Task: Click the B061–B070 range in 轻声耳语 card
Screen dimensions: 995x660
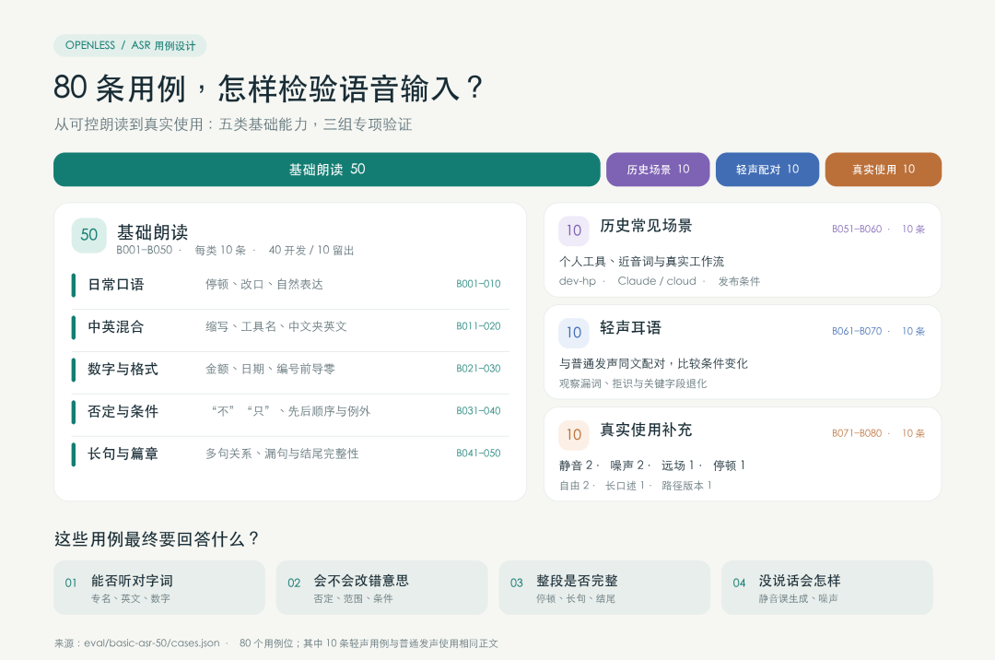Action: point(857,331)
